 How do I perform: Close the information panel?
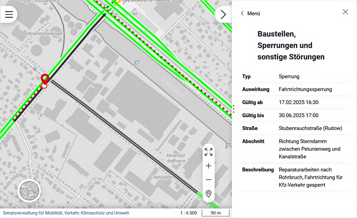click(x=345, y=12)
